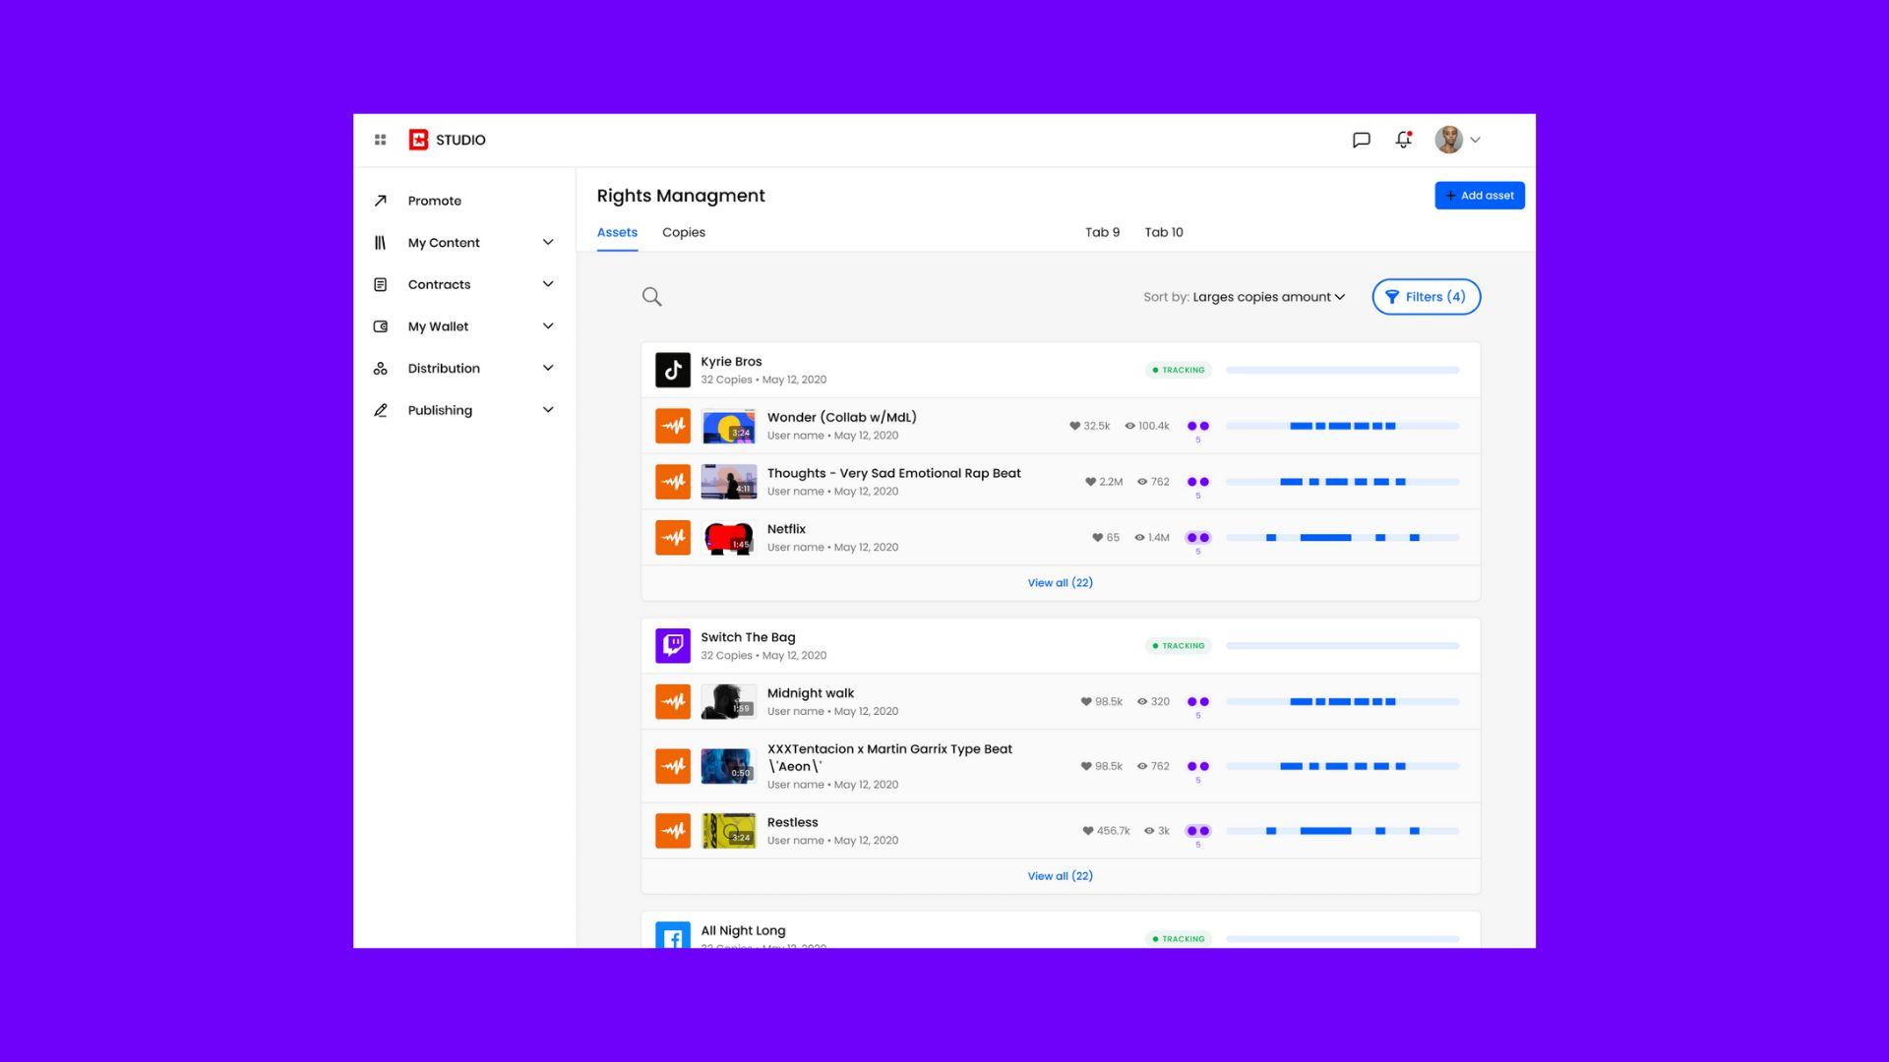Click the Add asset button
Image resolution: width=1889 pixels, height=1062 pixels.
point(1479,196)
